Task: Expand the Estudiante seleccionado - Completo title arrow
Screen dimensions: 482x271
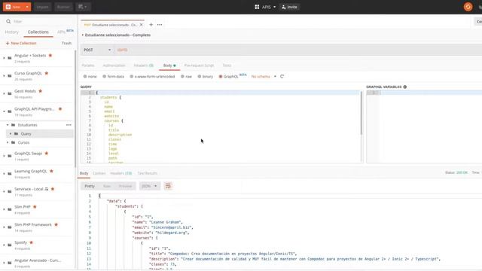Action: 83,35
